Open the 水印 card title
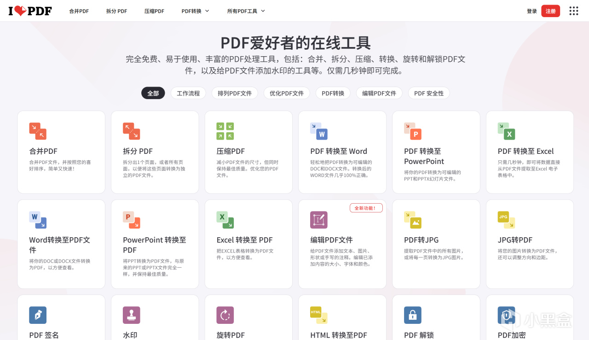Screen dimensions: 589x340 point(130,335)
